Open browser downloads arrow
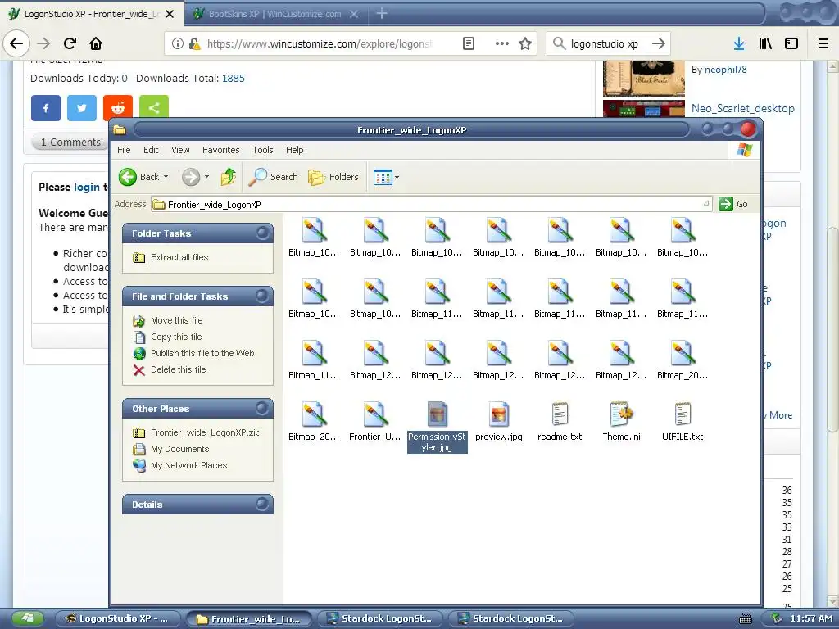The width and height of the screenshot is (839, 629). click(739, 43)
